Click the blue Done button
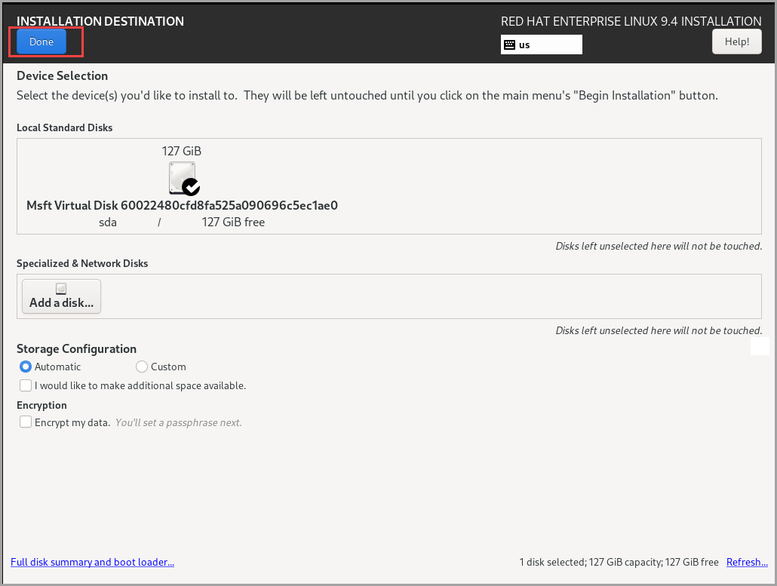Screen dimensions: 777x586 coord(41,41)
